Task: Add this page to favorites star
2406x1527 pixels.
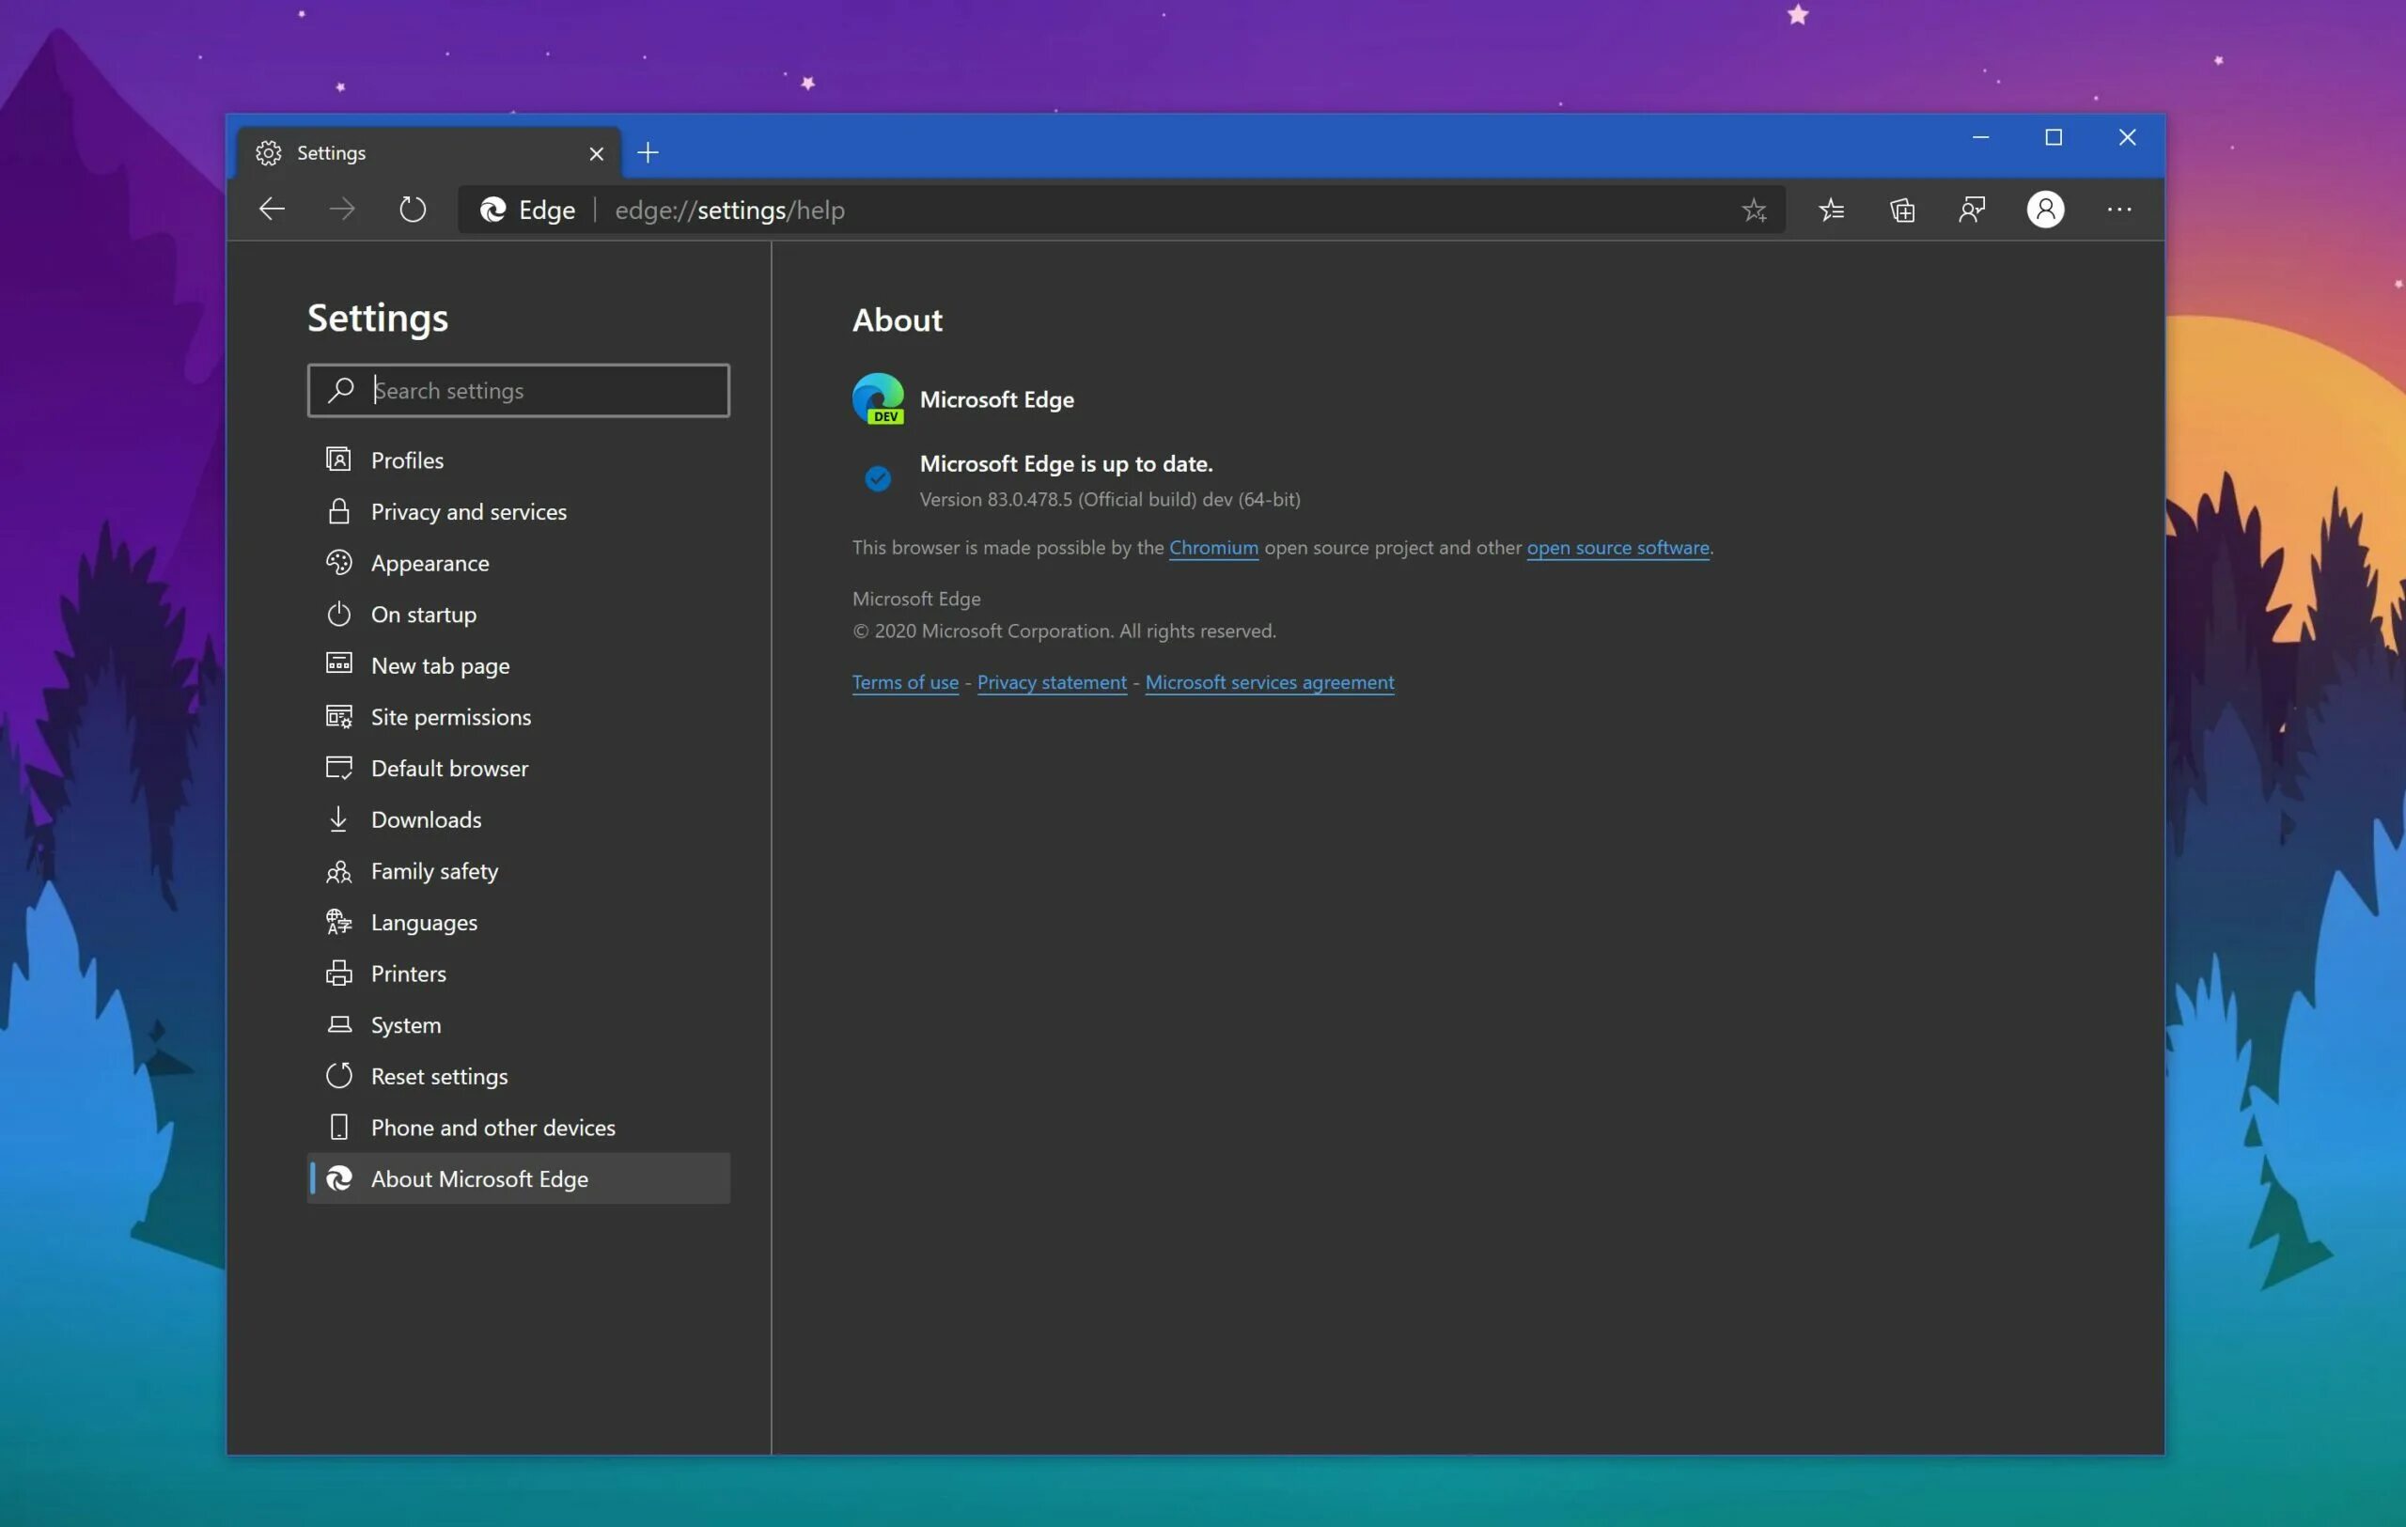Action: click(1754, 210)
